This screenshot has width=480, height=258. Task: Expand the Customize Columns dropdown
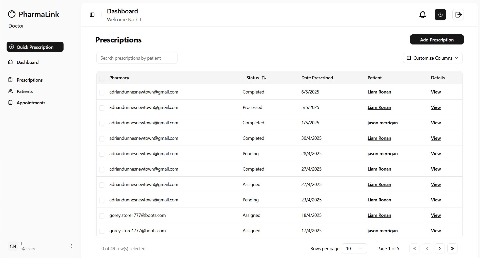(x=433, y=58)
